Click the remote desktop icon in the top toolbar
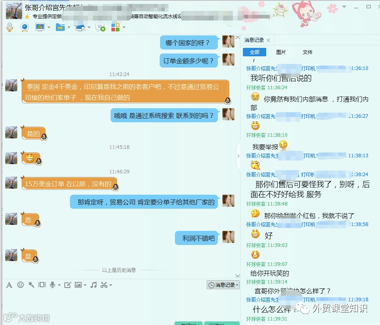 (80, 27)
